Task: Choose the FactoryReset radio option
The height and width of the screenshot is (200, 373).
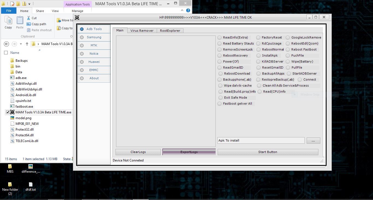Action: (258, 37)
